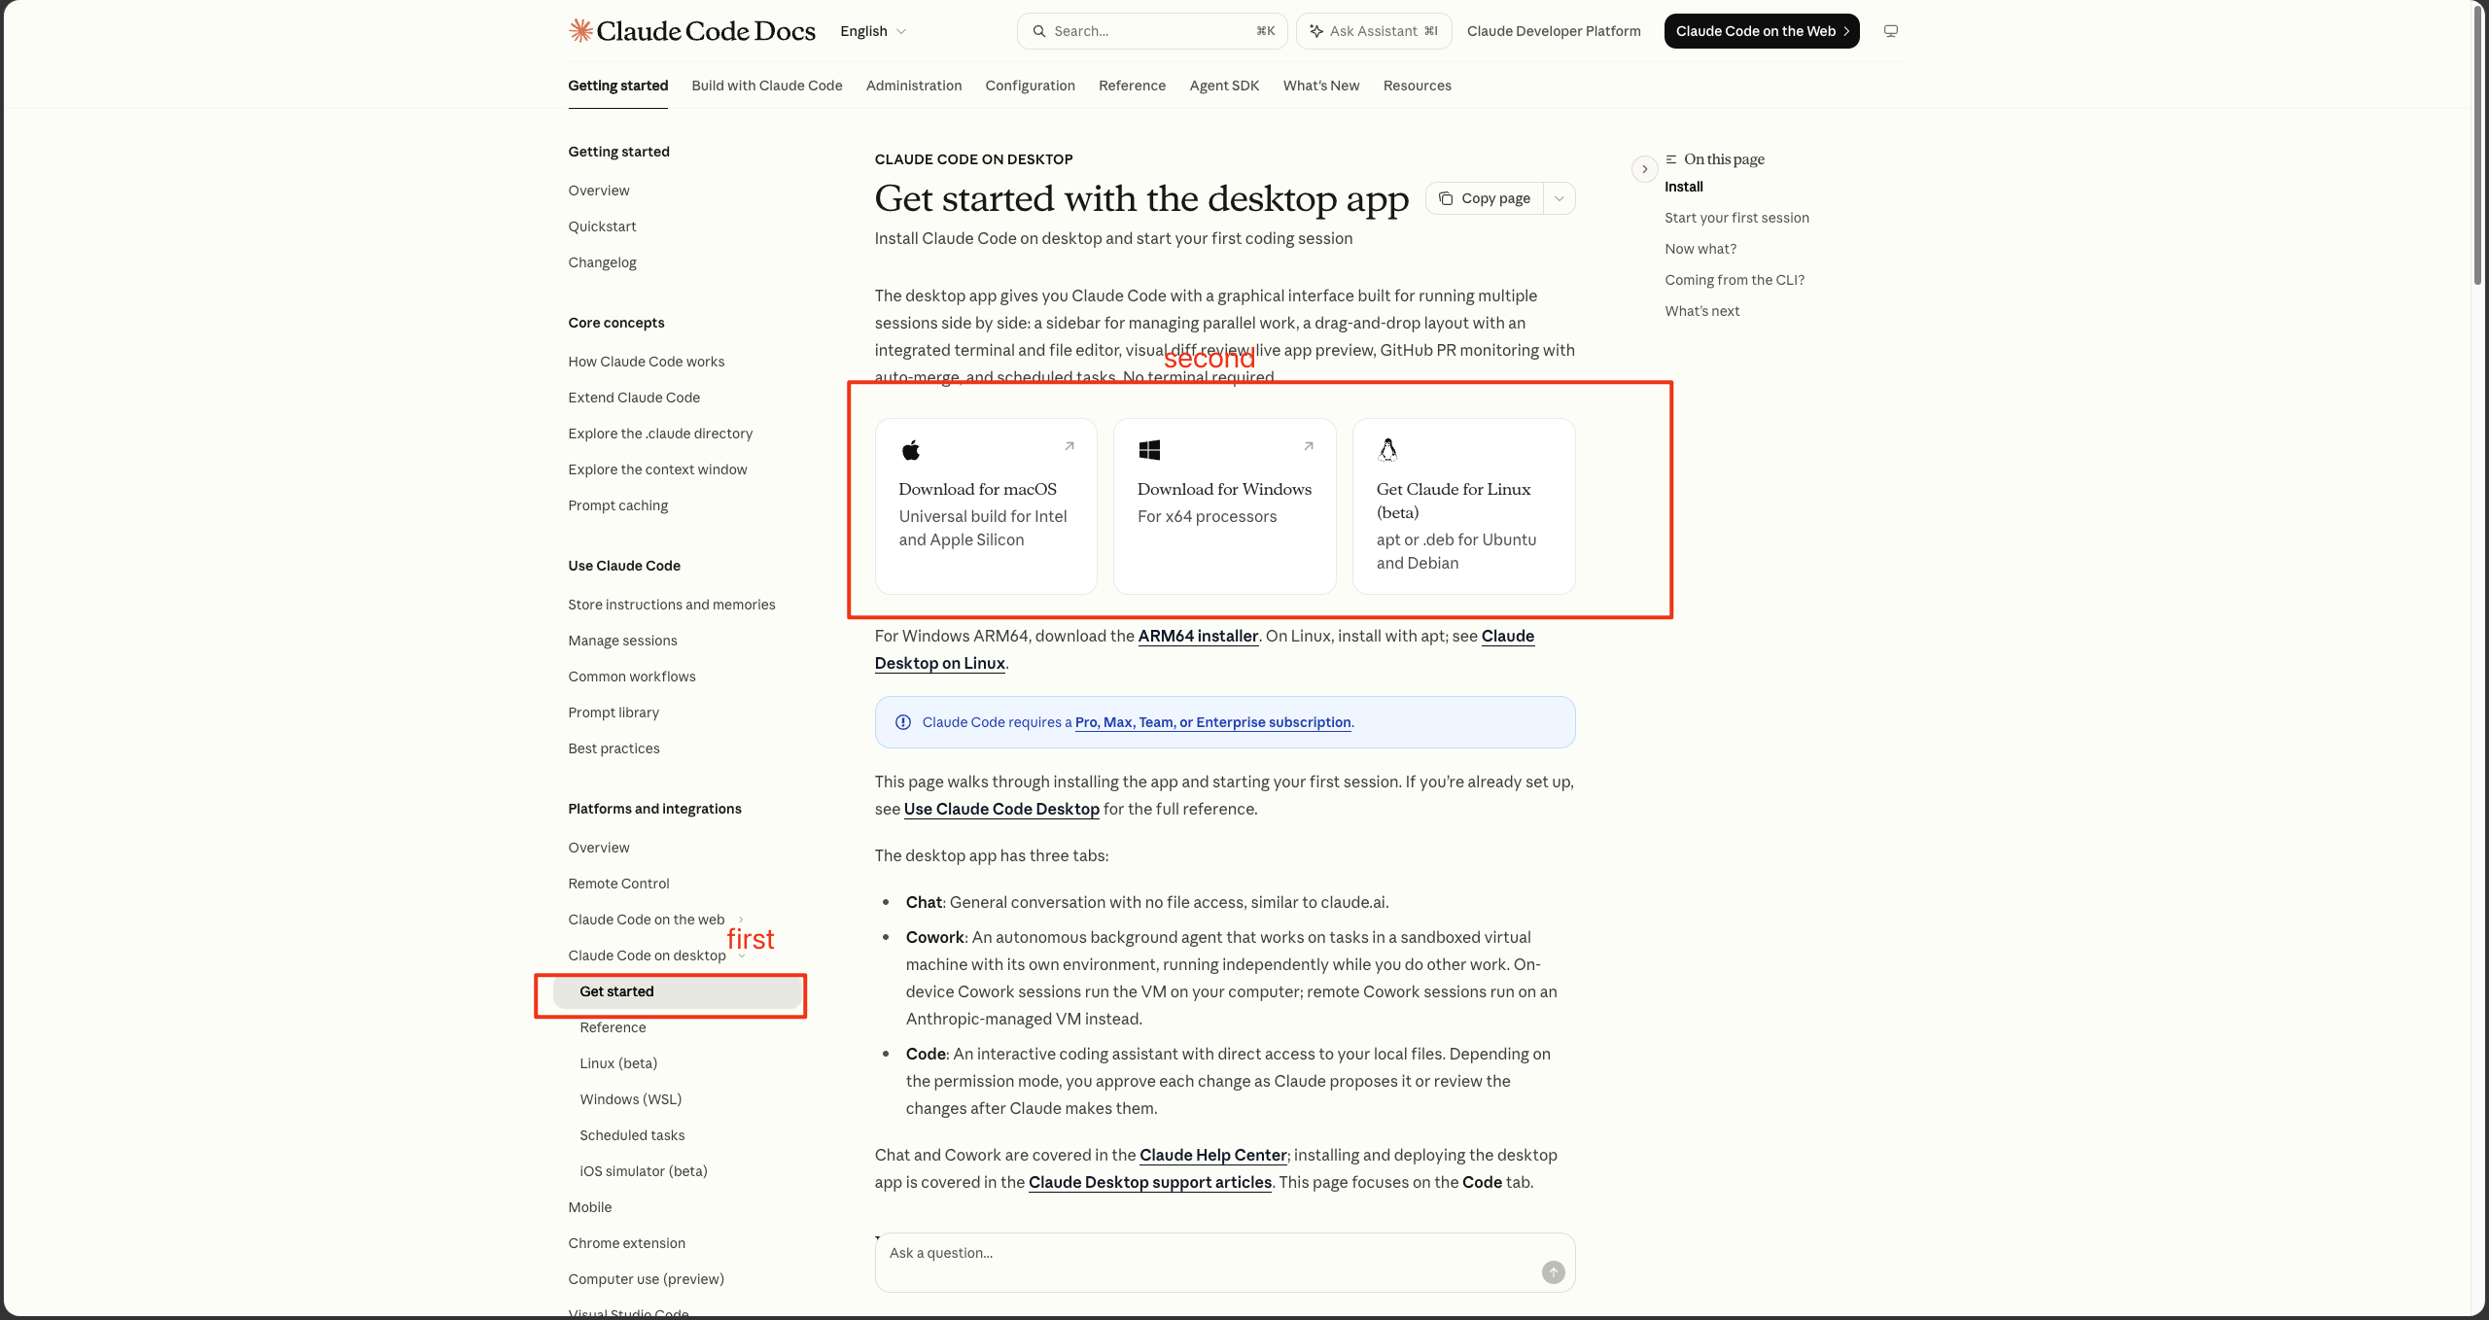Expand the Claude Code on the web section
Viewport: 2489px width, 1320px height.
click(741, 920)
